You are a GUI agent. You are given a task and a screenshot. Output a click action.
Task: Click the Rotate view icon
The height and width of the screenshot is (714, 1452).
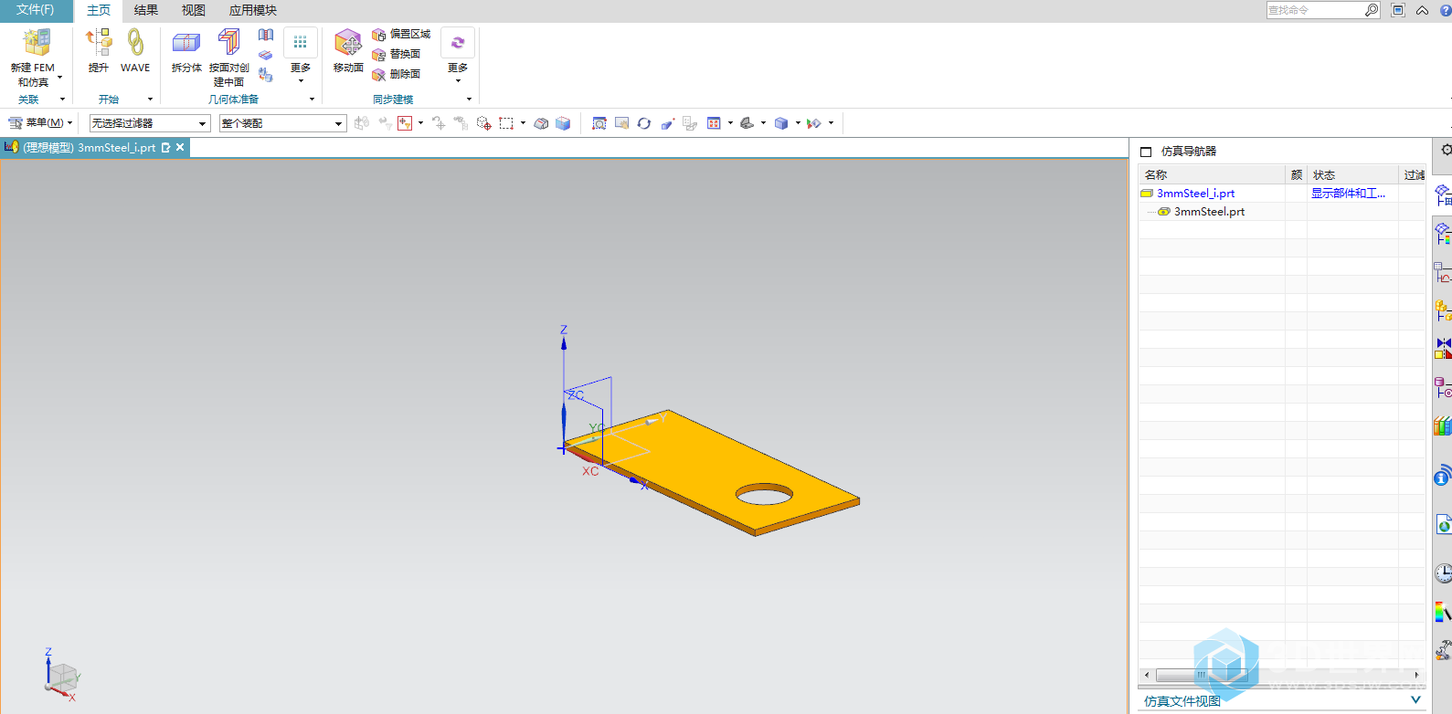point(644,123)
